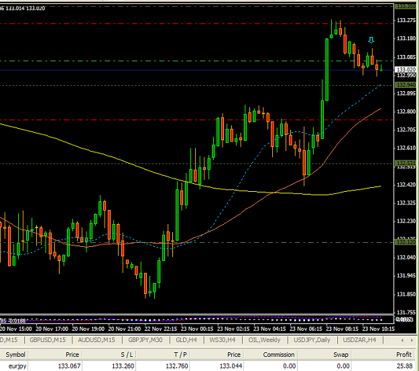The image size is (419, 371).
Task: Click the Swap value 0.00 cell
Action: 343,366
